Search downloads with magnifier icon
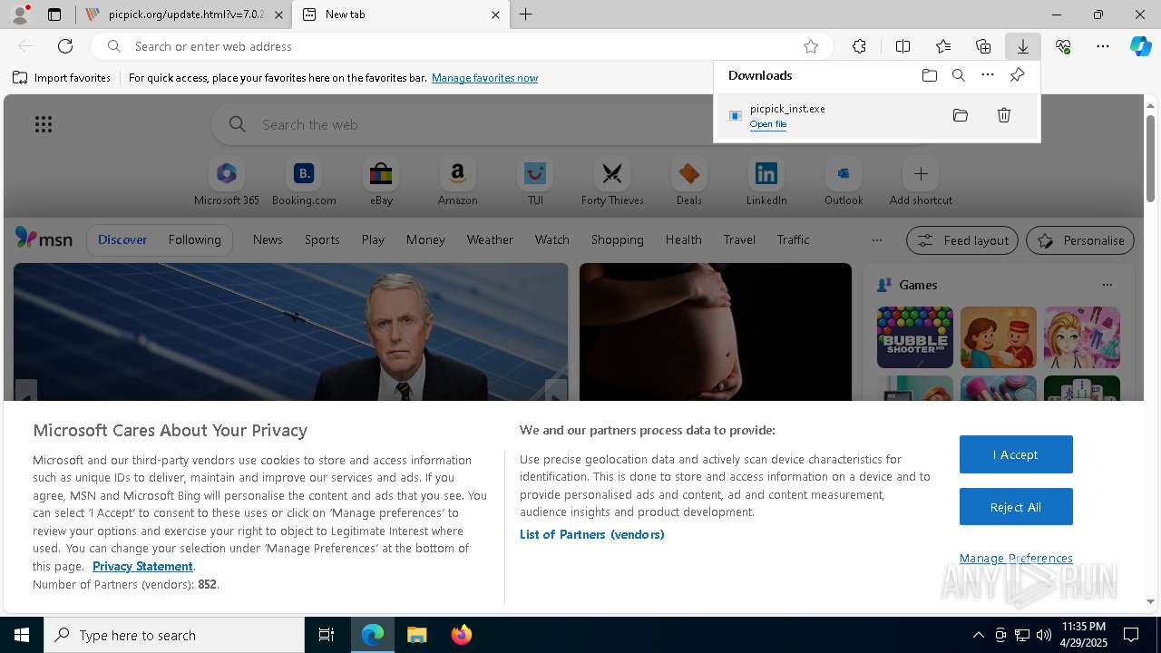Image resolution: width=1161 pixels, height=653 pixels. tap(959, 75)
